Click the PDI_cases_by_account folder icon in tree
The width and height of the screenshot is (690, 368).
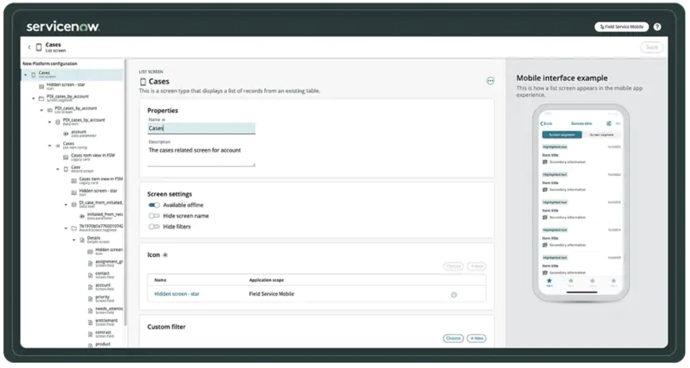pyautogui.click(x=42, y=98)
